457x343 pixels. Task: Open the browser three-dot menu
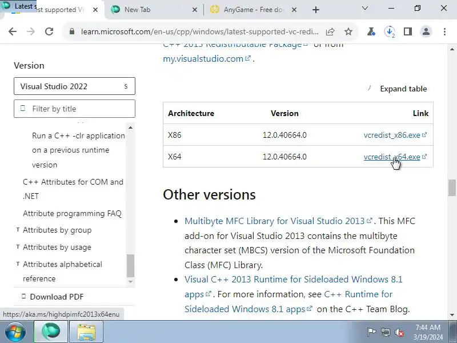[444, 31]
